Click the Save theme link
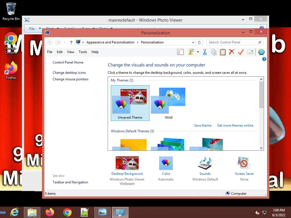Viewport: 291px width, 218px height. 203,125
